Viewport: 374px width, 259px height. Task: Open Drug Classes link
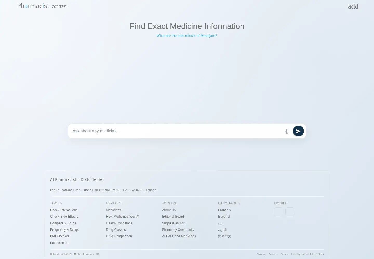click(x=116, y=230)
